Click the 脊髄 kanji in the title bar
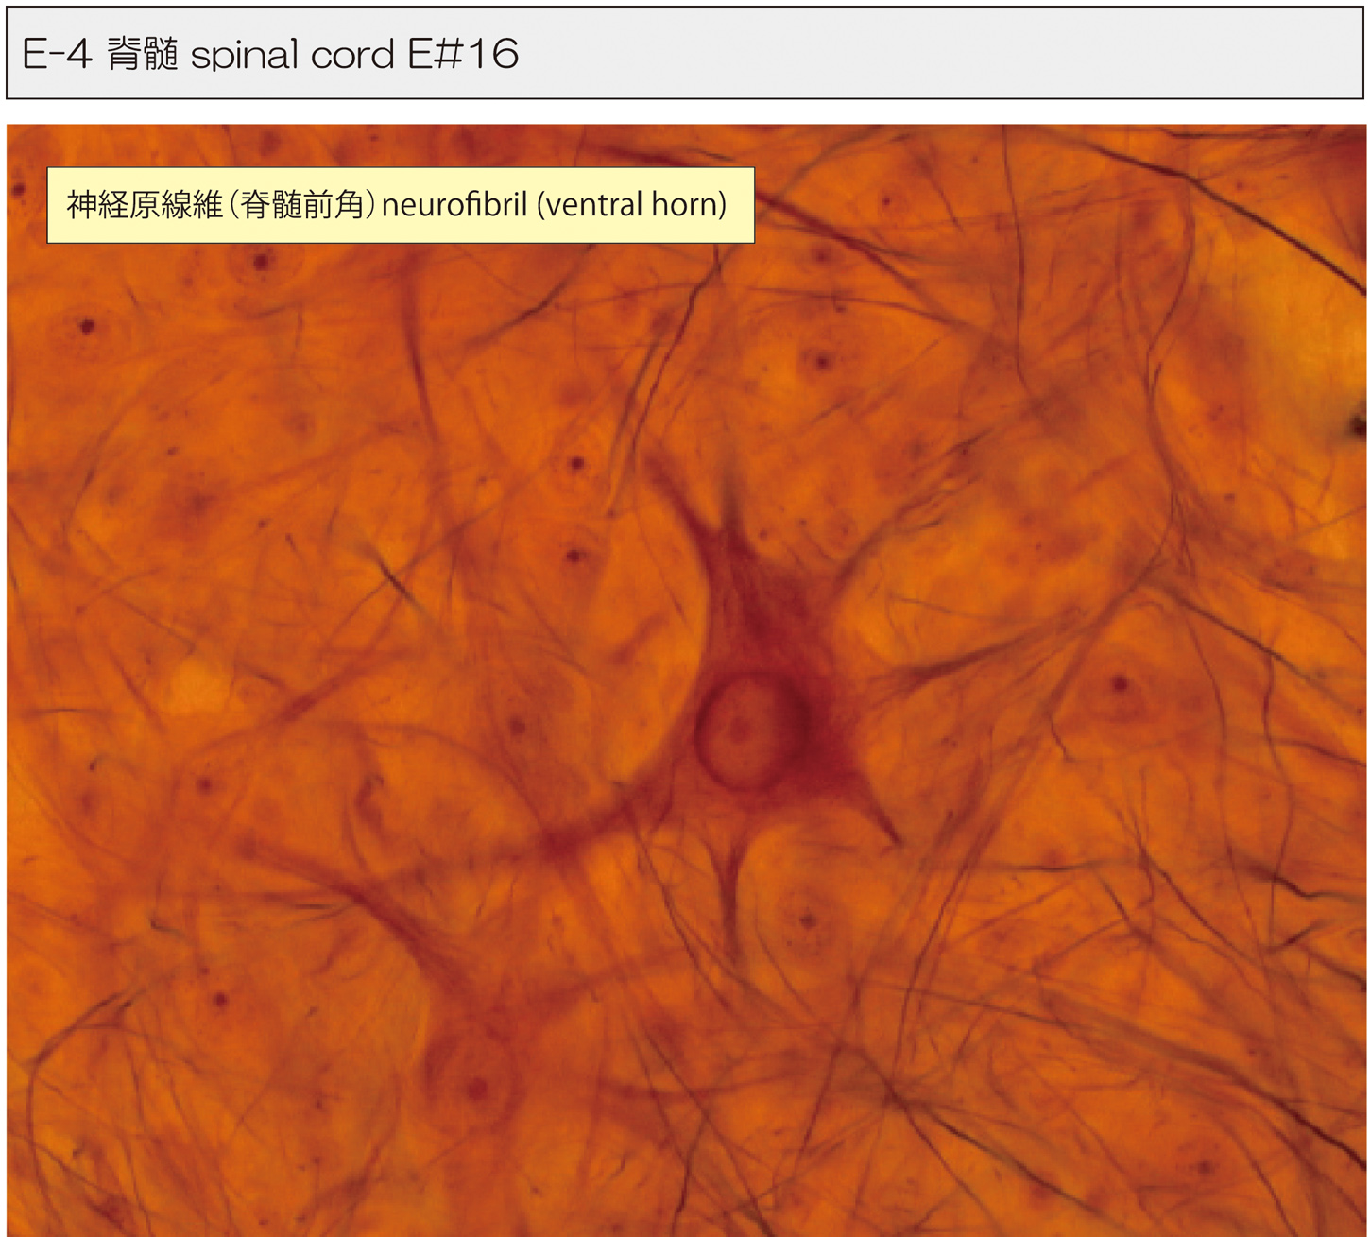1370x1237 pixels. click(x=143, y=55)
